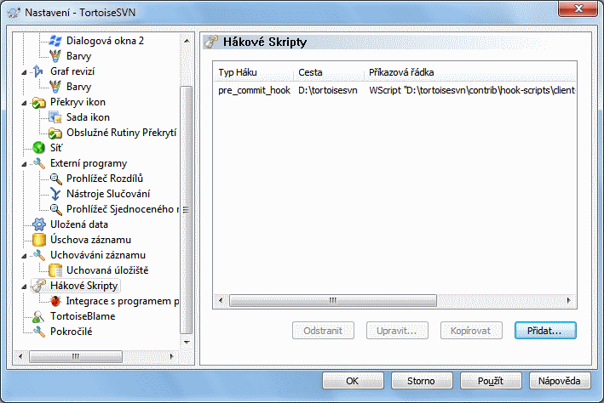Confirm settings with OK button
The width and height of the screenshot is (604, 403).
[353, 381]
